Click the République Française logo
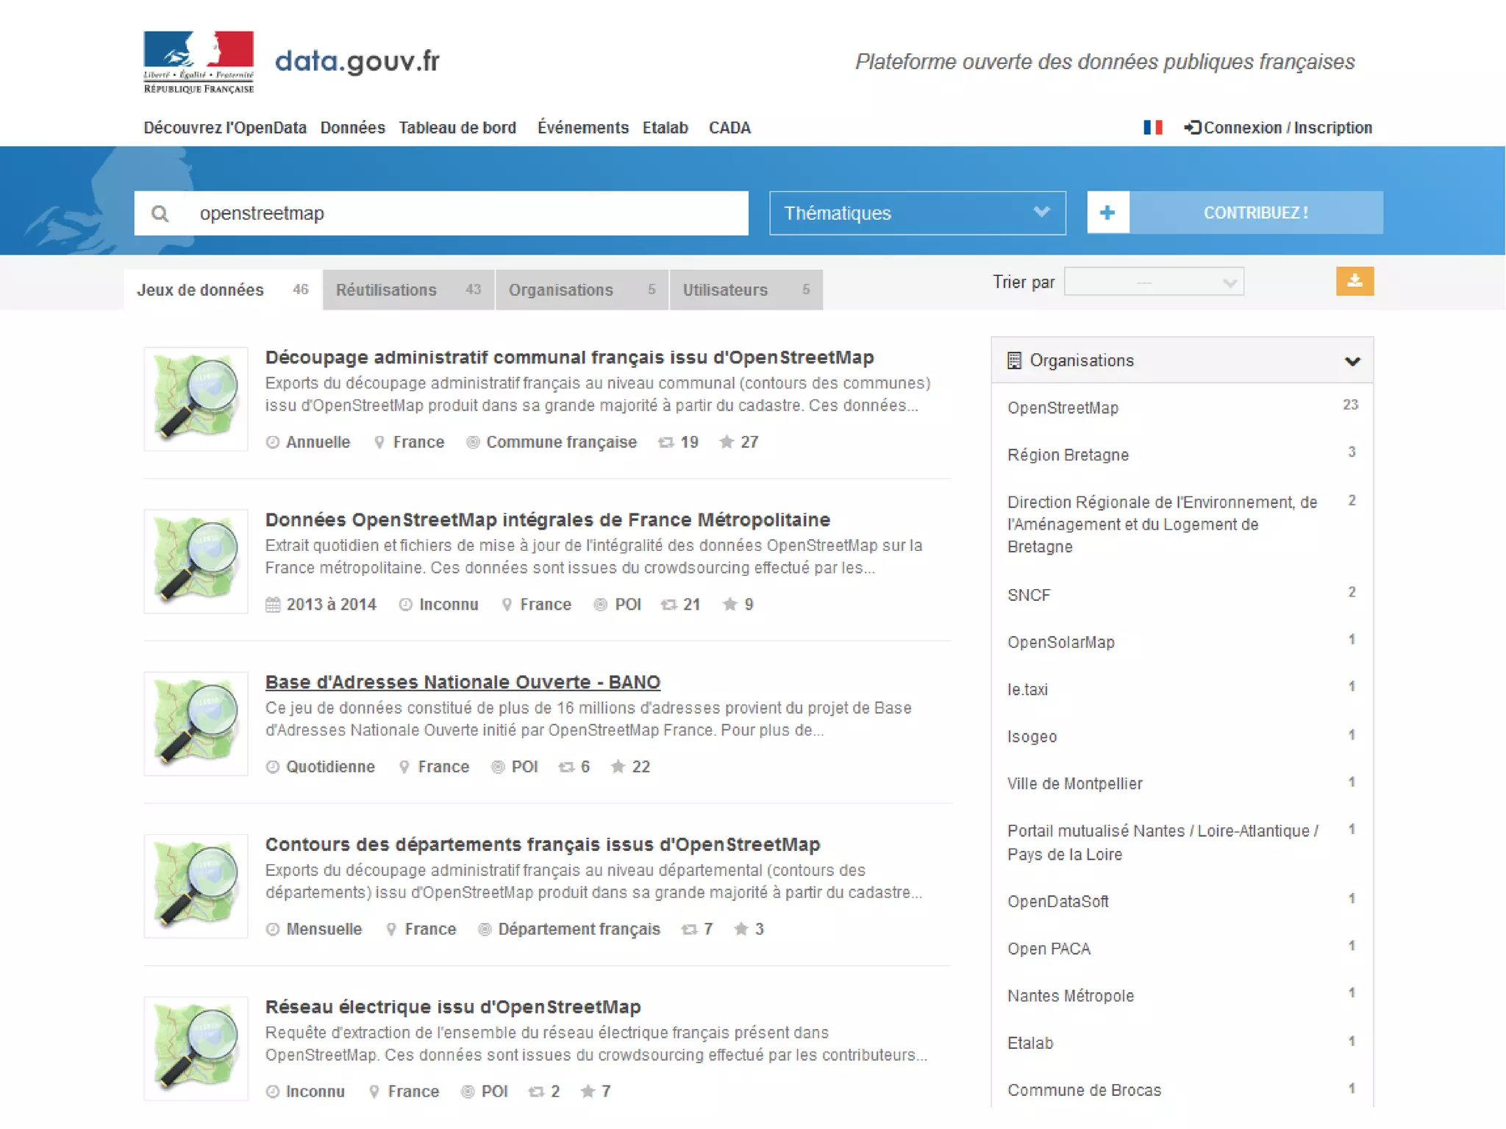The height and width of the screenshot is (1129, 1506). coord(199,62)
